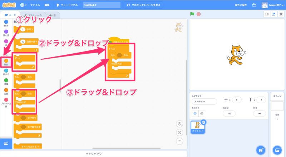
Task: Zoom out of the code workspace
Action: click(180, 132)
